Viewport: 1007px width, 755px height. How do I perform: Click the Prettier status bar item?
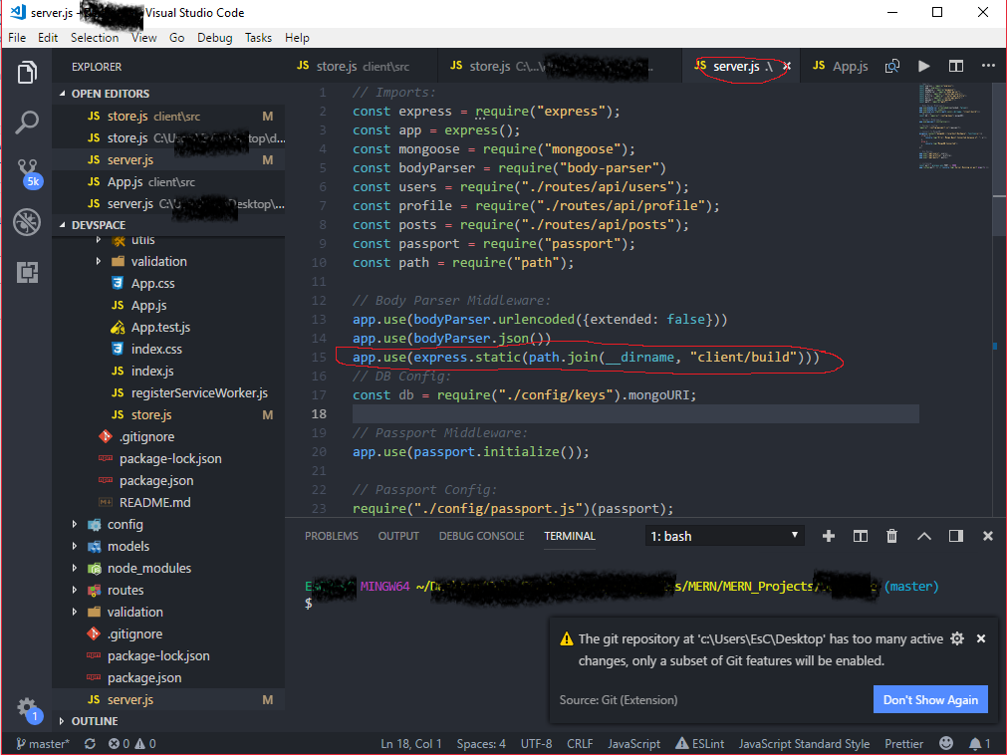903,743
